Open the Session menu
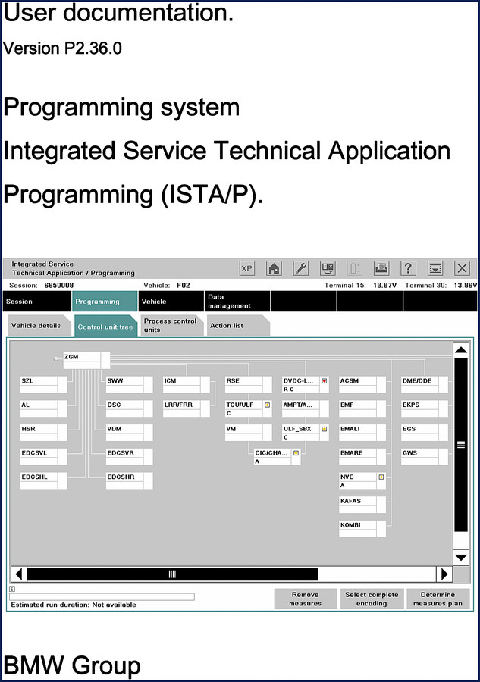Image resolution: width=480 pixels, height=682 pixels. pyautogui.click(x=37, y=302)
